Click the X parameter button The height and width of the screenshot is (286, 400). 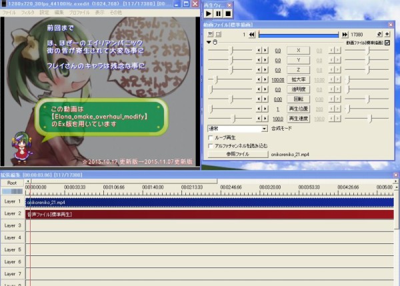(298, 51)
